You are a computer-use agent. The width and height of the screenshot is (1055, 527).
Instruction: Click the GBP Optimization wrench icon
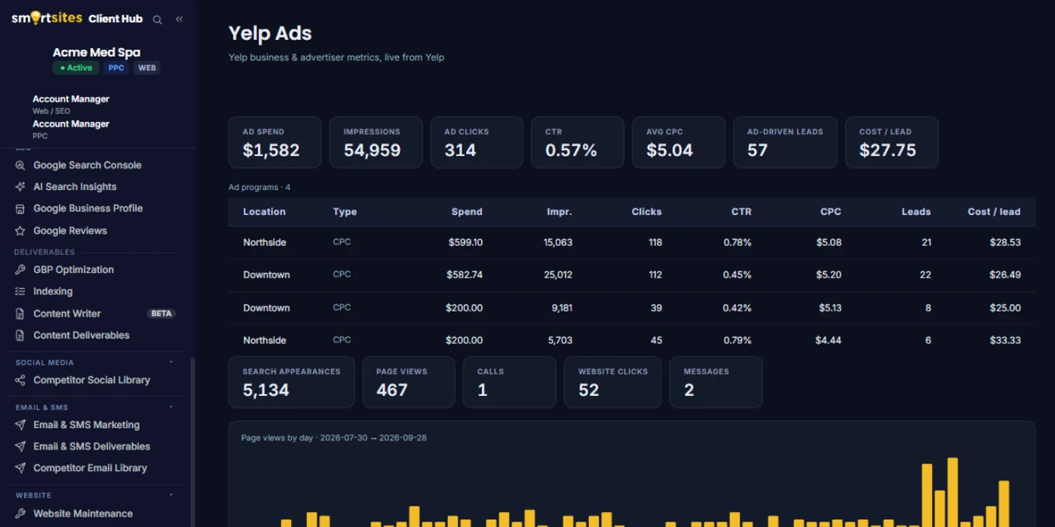[x=20, y=270]
